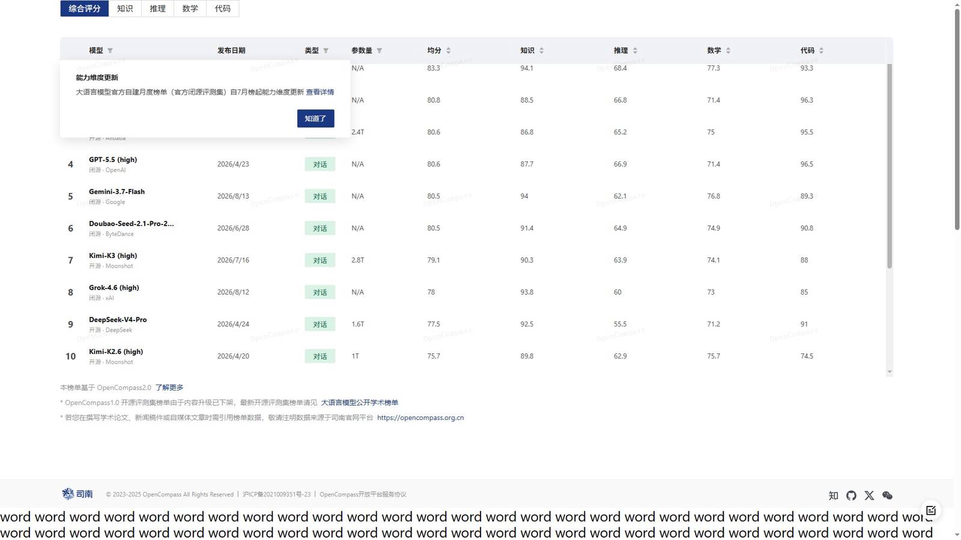Click average score 83.3 in top row
The height and width of the screenshot is (540, 961).
[x=434, y=68]
